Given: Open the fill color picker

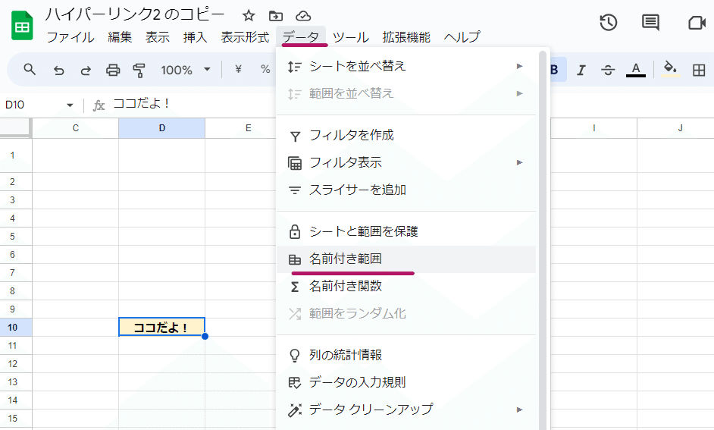Looking at the screenshot, I should coord(670,69).
